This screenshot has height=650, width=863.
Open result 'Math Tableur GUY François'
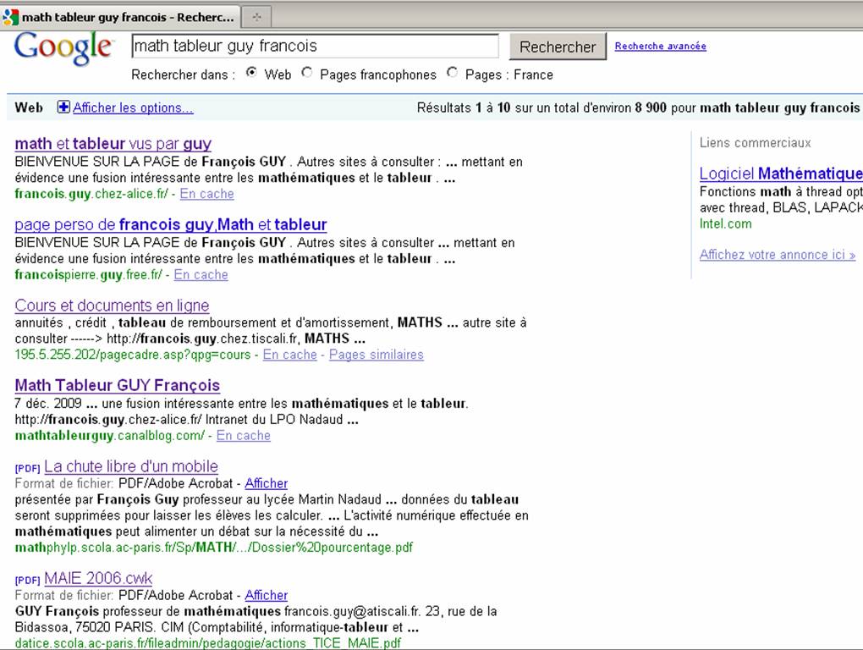pos(118,385)
